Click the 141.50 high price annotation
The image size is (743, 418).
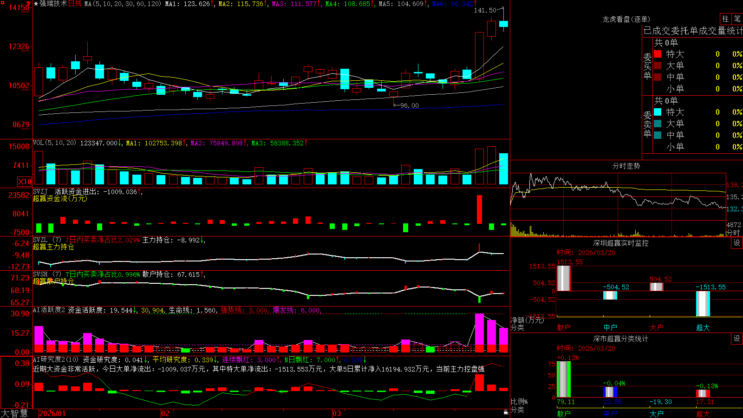click(x=485, y=10)
